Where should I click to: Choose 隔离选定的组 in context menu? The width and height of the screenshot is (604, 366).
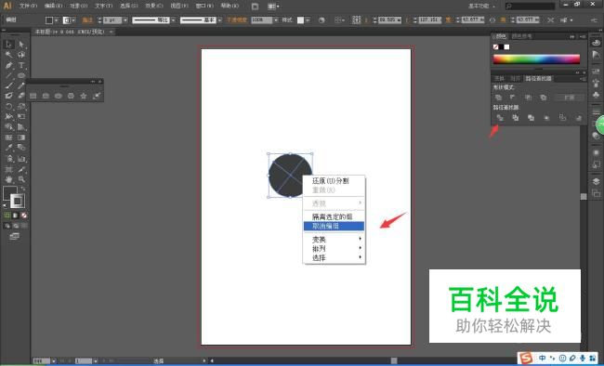(x=334, y=216)
